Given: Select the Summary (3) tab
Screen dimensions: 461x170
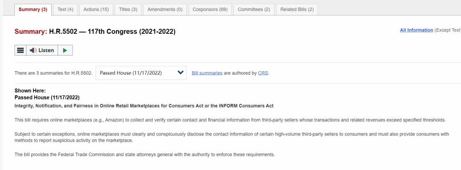Looking at the screenshot, I should [x=33, y=9].
